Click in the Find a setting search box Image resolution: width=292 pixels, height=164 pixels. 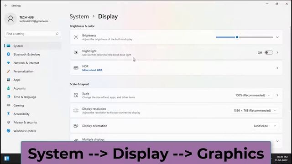tap(32, 34)
